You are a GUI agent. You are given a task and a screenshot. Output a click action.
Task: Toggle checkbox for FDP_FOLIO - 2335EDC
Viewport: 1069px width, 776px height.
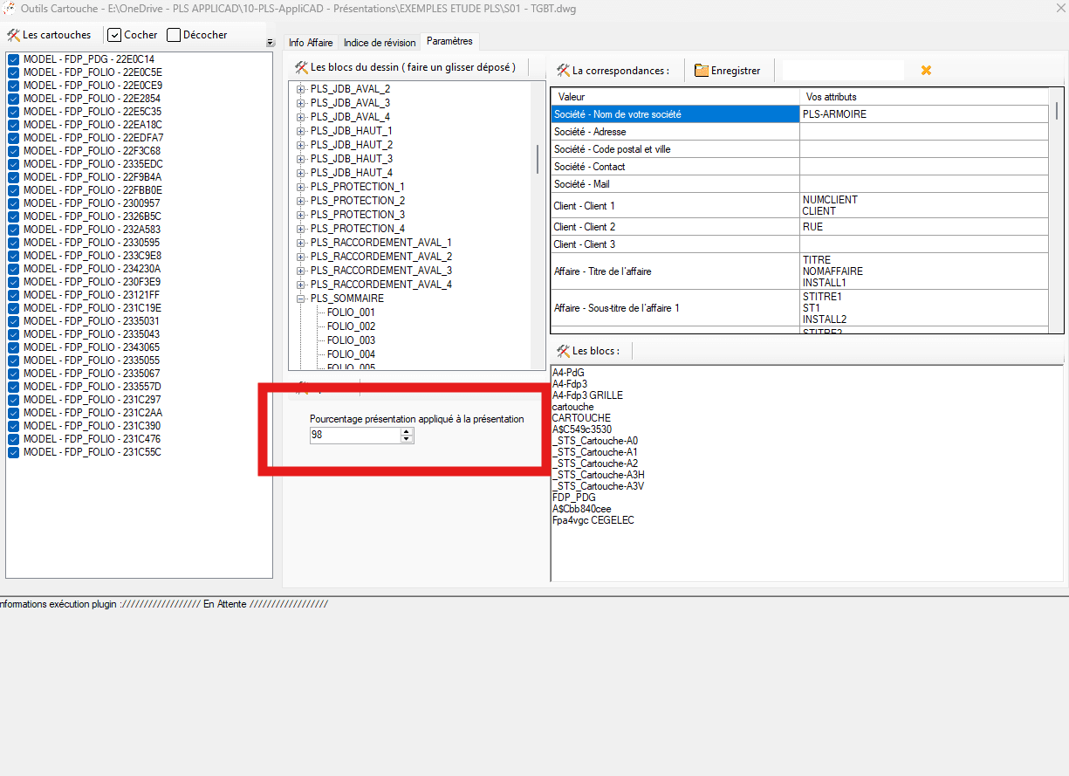[x=13, y=164]
